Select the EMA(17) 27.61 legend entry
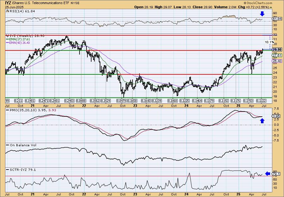 point(18,39)
